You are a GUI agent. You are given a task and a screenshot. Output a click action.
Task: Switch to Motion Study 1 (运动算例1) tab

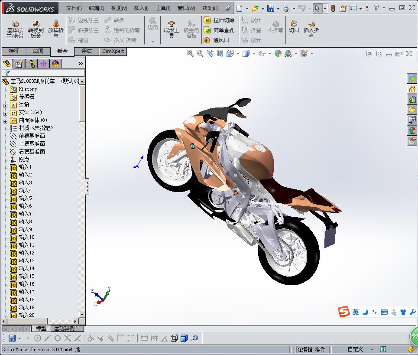[x=66, y=328]
